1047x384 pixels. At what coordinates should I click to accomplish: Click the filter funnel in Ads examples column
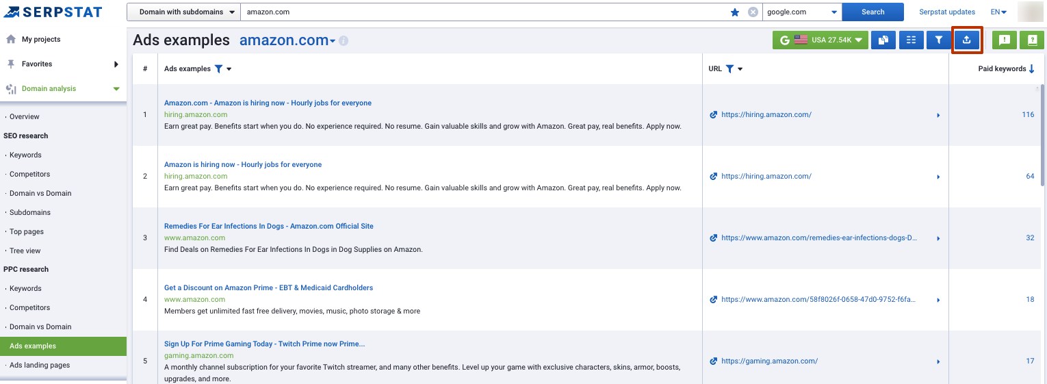218,68
